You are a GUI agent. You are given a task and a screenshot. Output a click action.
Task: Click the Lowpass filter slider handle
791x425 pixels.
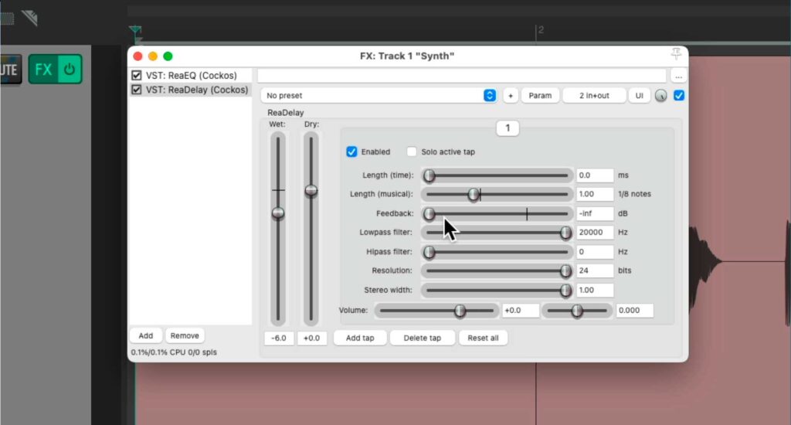tap(565, 232)
